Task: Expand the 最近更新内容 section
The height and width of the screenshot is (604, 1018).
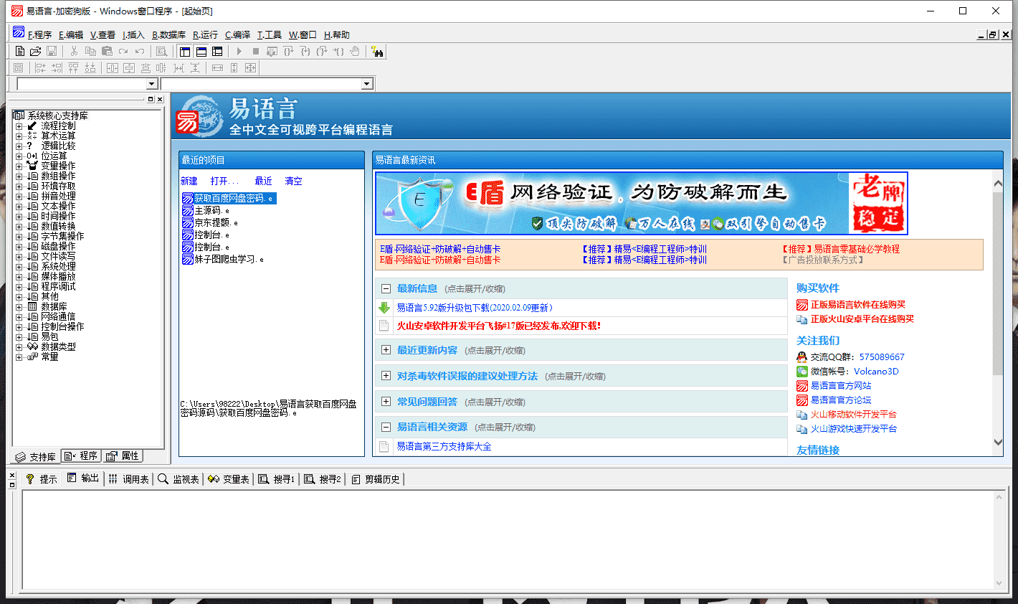Action: click(x=386, y=350)
